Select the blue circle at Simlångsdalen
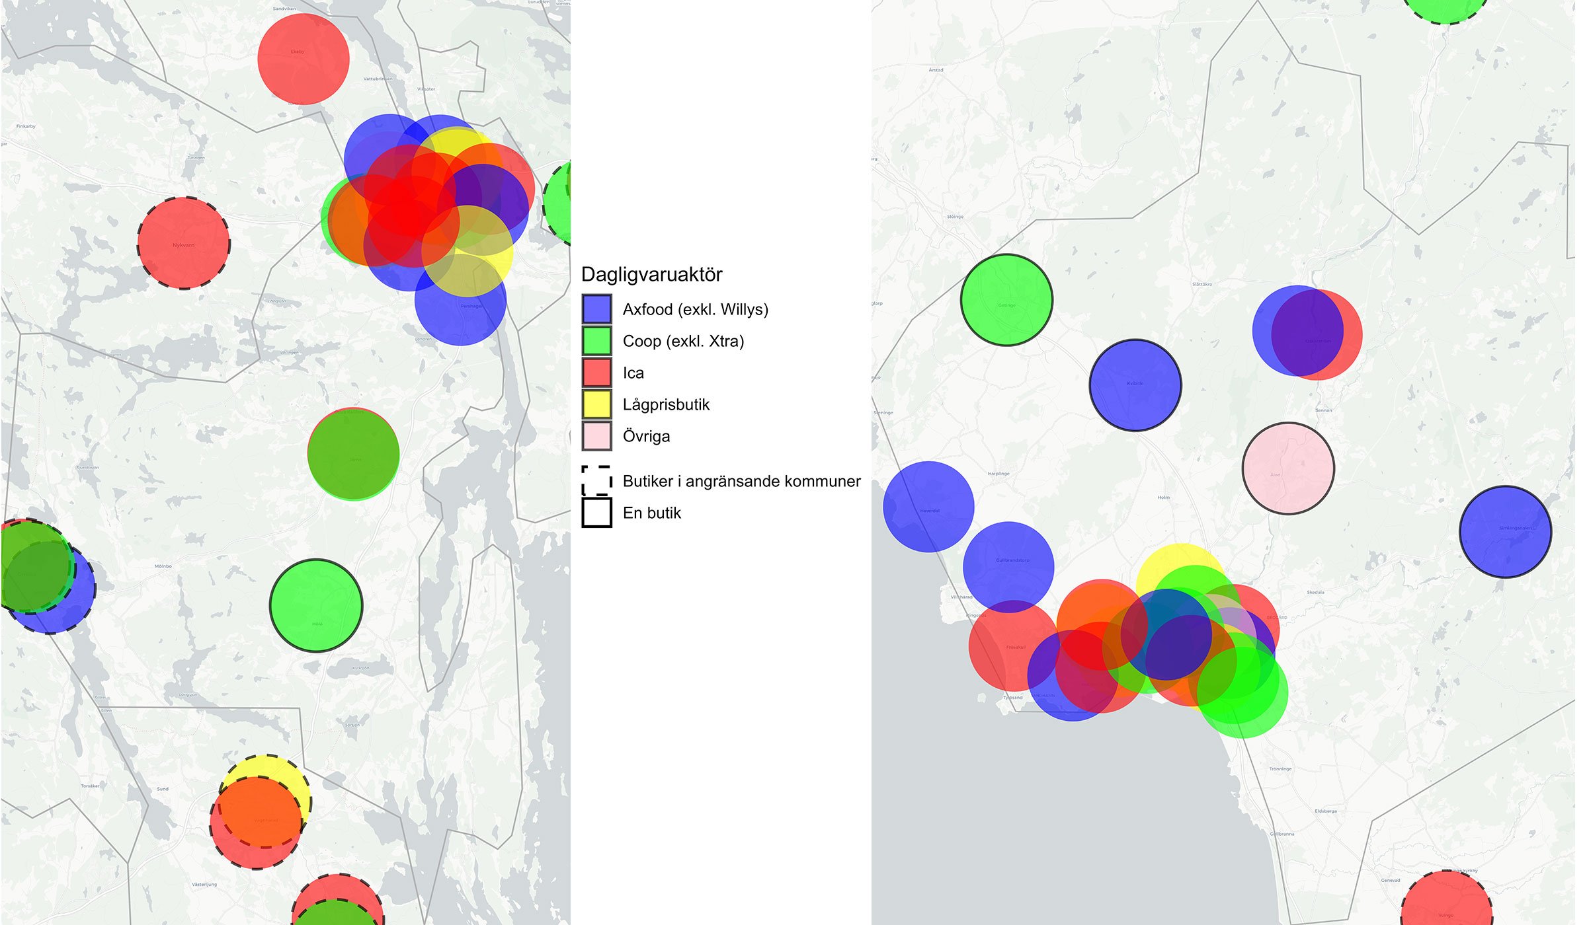 pos(1505,532)
